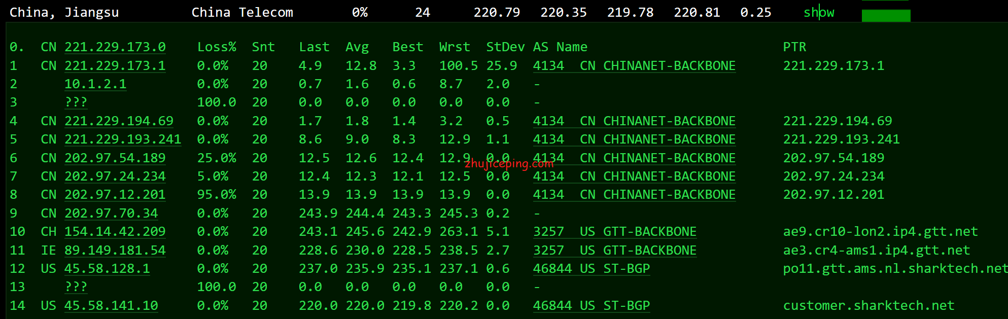Select IP 202.97.12.201 on hop 8

click(x=115, y=195)
